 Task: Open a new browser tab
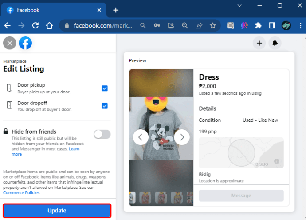coord(116,10)
